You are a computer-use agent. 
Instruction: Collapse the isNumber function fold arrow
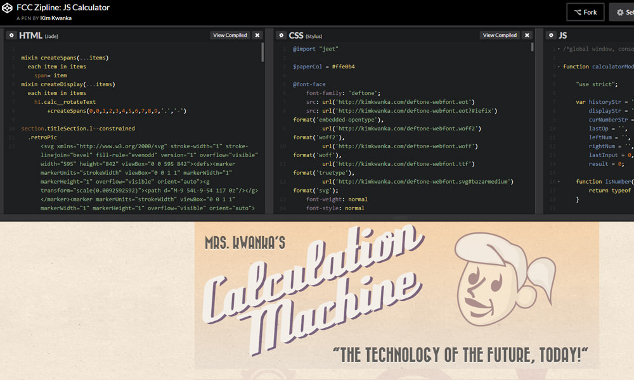pyautogui.click(x=559, y=182)
